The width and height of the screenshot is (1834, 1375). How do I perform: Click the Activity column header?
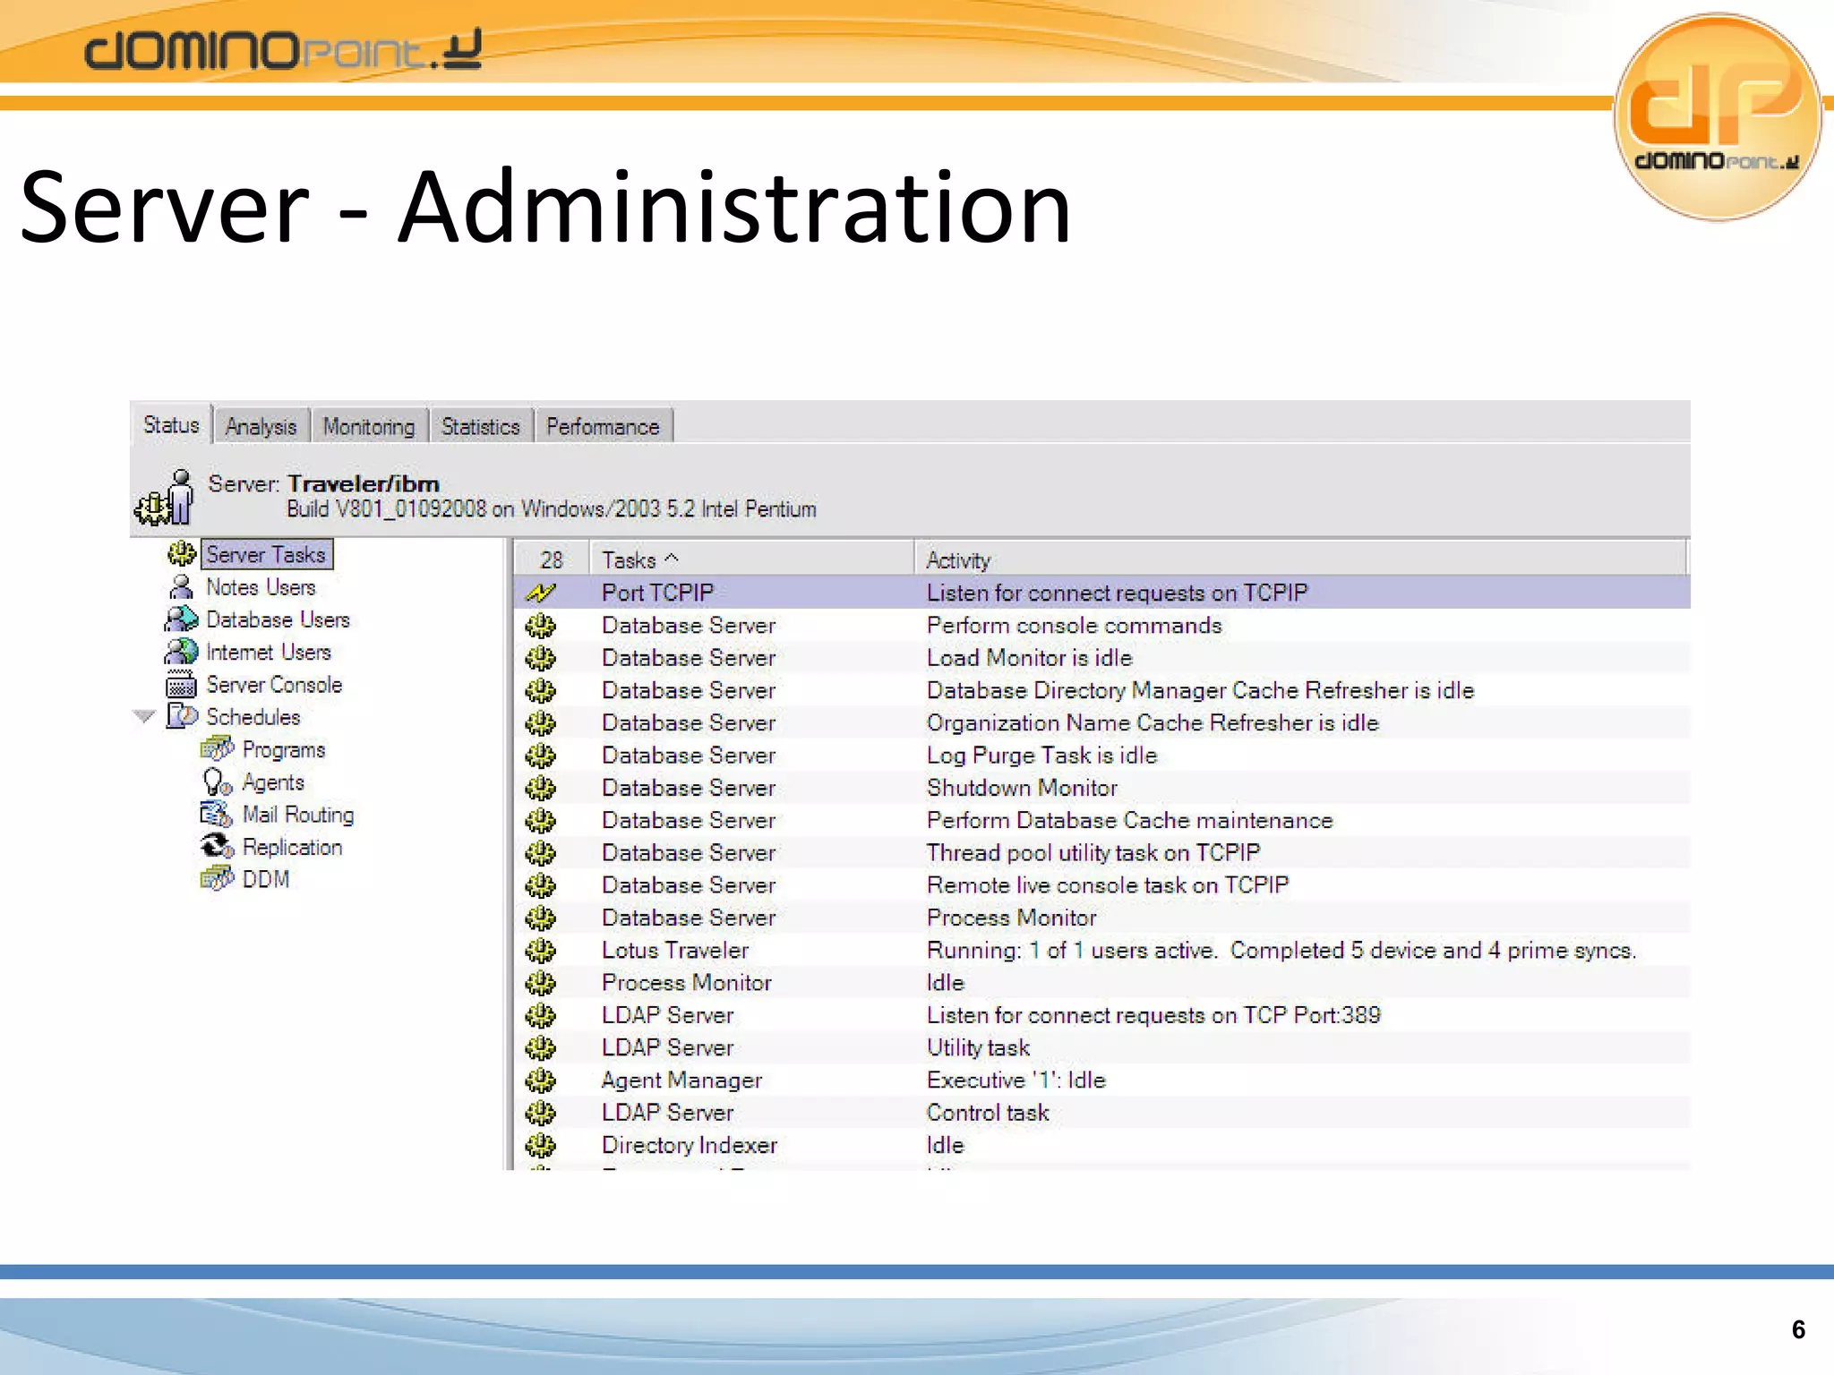1300,559
